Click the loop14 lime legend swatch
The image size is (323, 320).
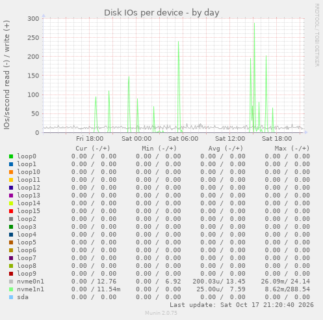click(11, 203)
